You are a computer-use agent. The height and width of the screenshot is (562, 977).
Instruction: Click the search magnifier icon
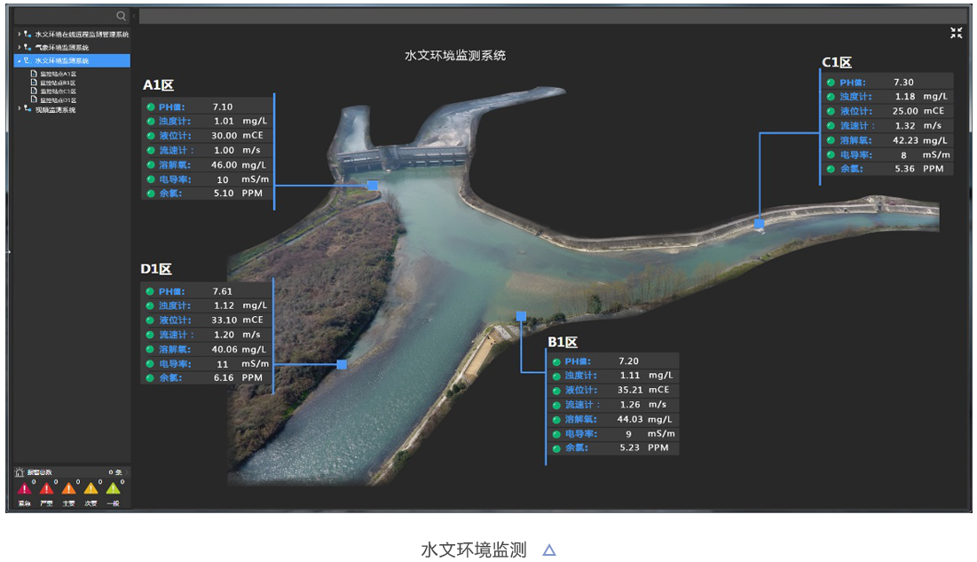click(x=121, y=16)
